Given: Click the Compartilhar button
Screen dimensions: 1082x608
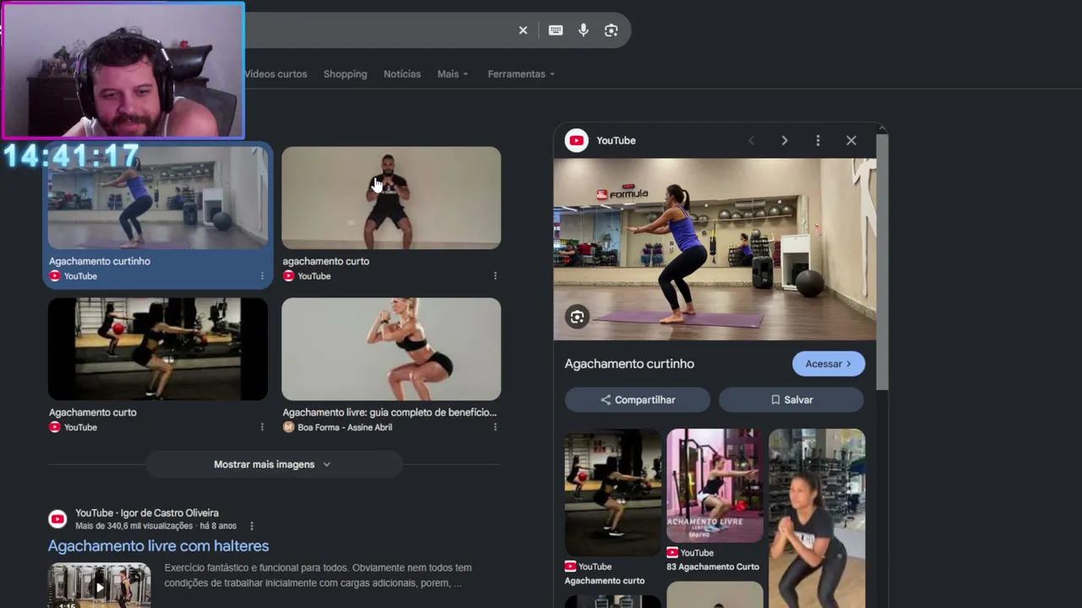Looking at the screenshot, I should tap(637, 400).
